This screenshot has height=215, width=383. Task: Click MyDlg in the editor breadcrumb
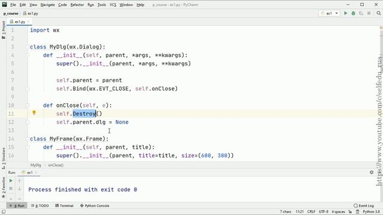tap(36, 165)
